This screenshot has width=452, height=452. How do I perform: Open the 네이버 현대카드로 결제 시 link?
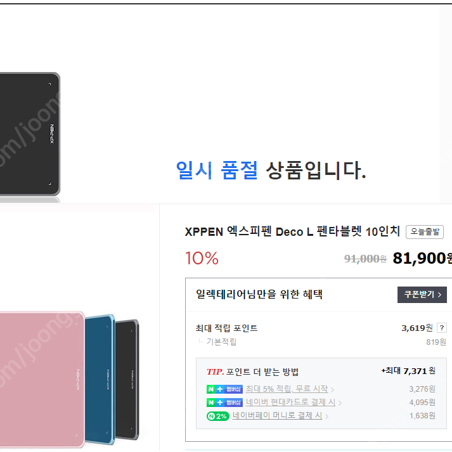[x=290, y=402]
